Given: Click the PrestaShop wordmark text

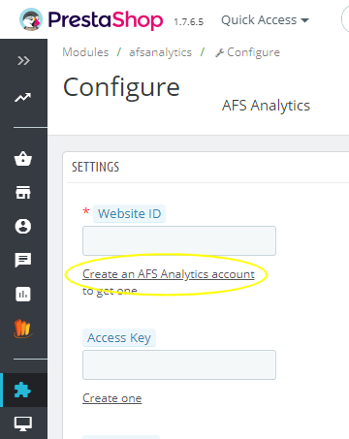Looking at the screenshot, I should coord(106,20).
